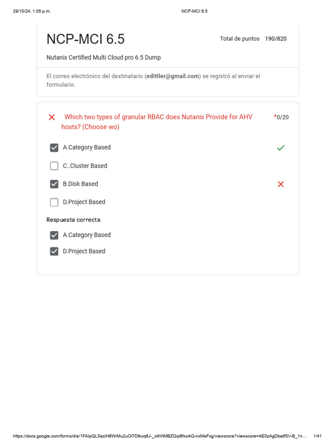This screenshot has height=447, width=335.
Task: Click the Nutanix Certified Multi Cloud description
Action: tap(103, 58)
